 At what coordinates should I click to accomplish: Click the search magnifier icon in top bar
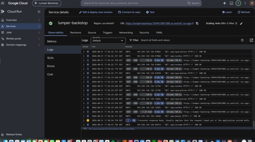[x=189, y=3]
